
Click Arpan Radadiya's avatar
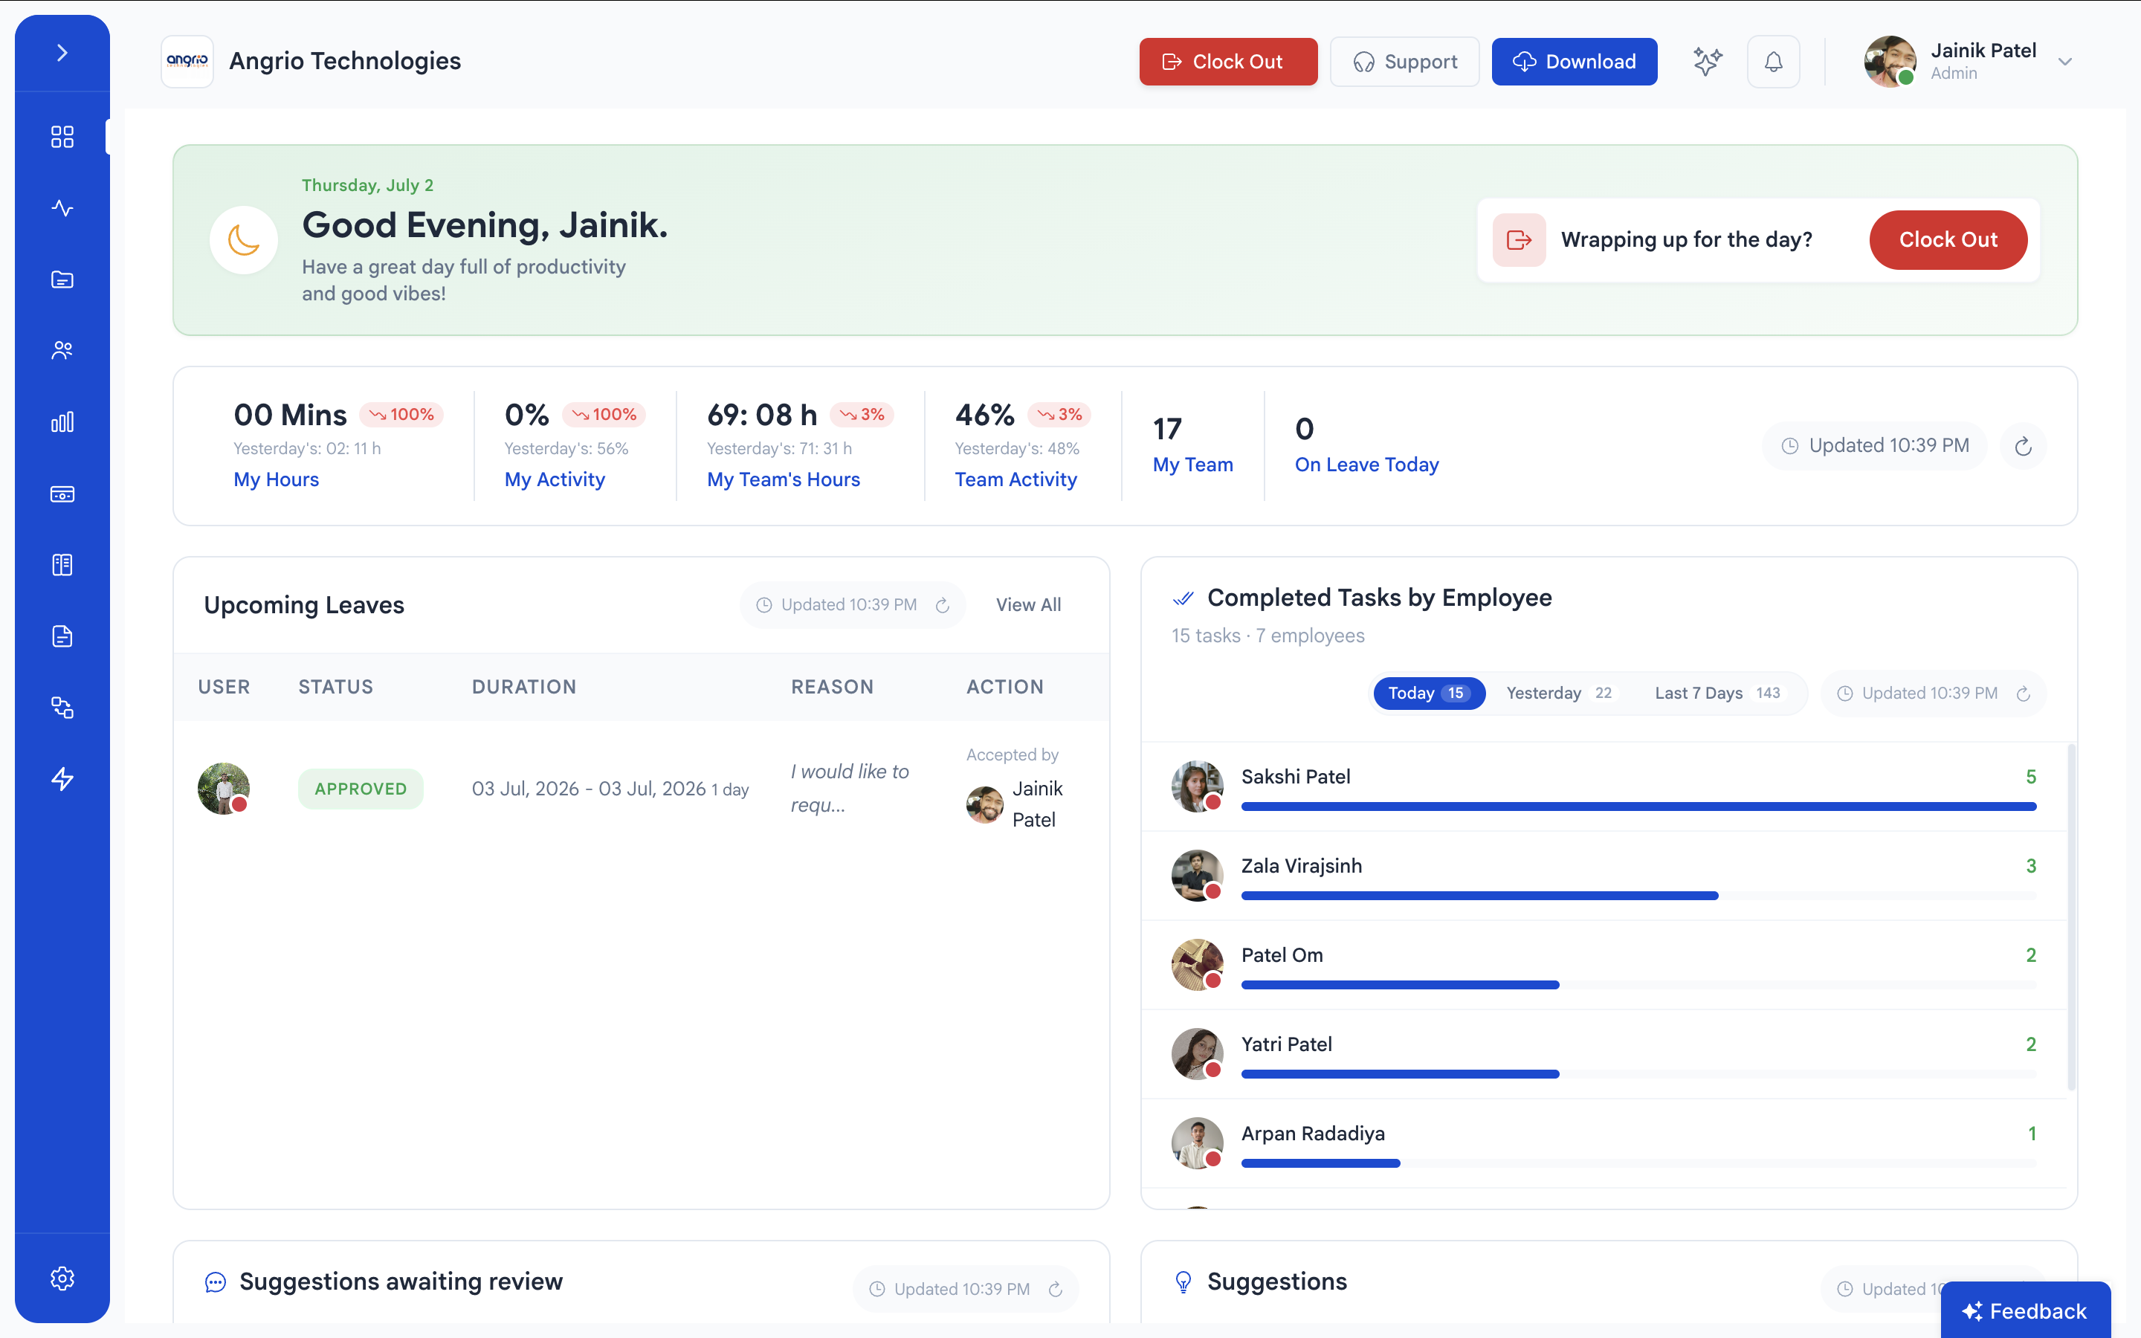[x=1197, y=1143]
